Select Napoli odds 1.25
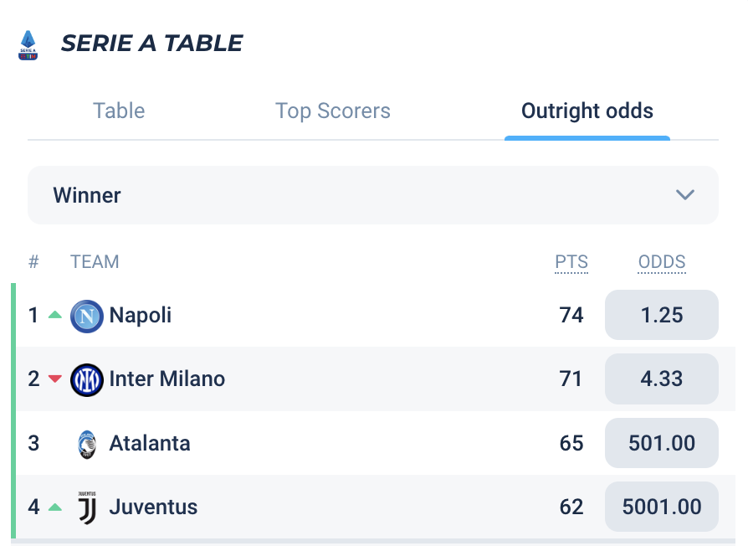The height and width of the screenshot is (546, 748). tap(662, 315)
